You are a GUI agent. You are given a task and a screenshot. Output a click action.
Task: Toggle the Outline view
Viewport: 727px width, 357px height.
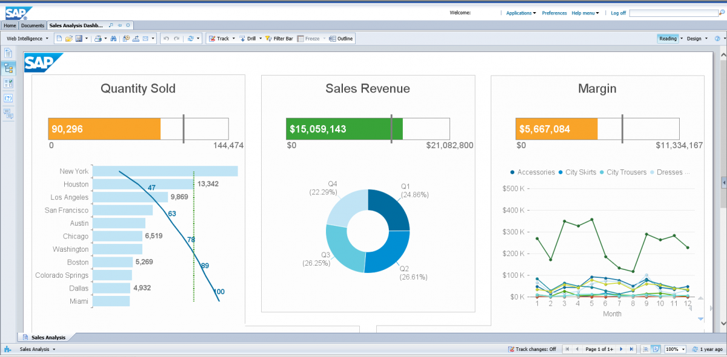341,39
